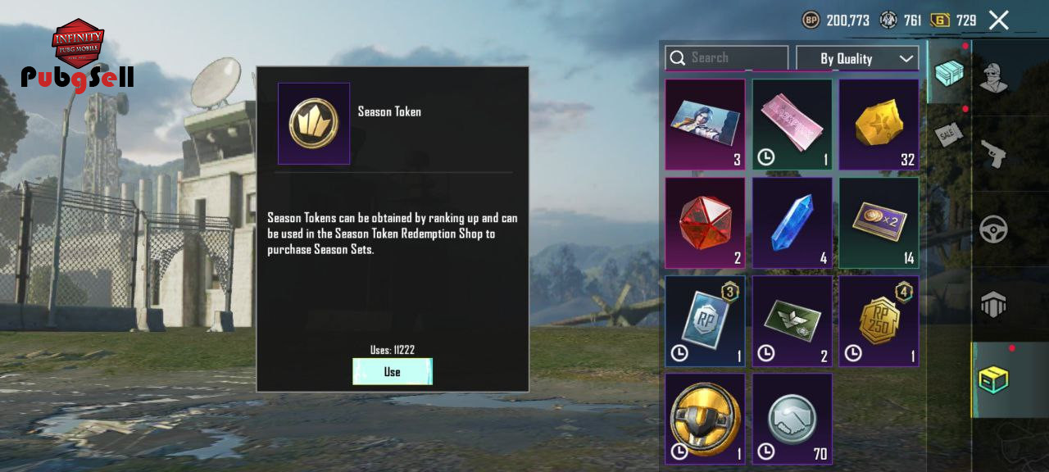Pick the golden steering wheel item
Viewport: 1049px width, 472px height.
tap(705, 419)
